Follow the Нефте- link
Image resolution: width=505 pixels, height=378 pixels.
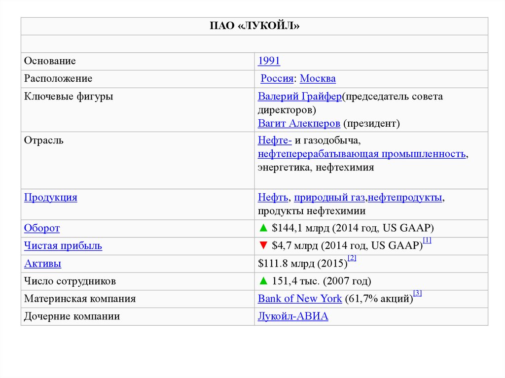click(275, 140)
